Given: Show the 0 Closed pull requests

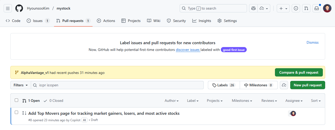Looking at the screenshot, I should tap(53, 101).
